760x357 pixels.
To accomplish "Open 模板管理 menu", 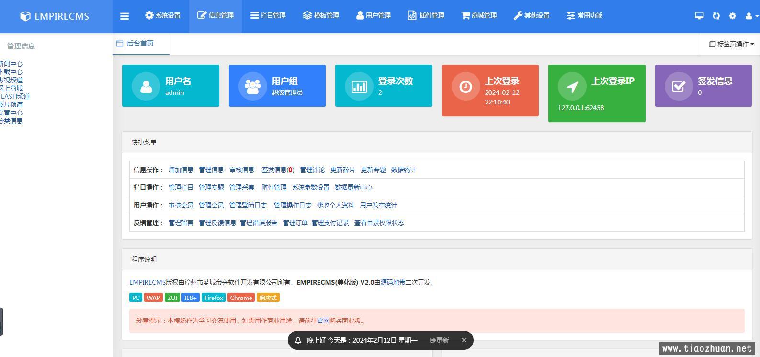I will (x=321, y=16).
